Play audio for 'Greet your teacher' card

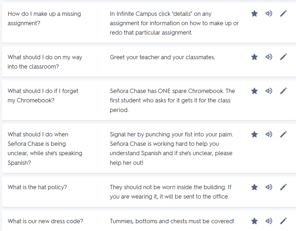pos(269,57)
